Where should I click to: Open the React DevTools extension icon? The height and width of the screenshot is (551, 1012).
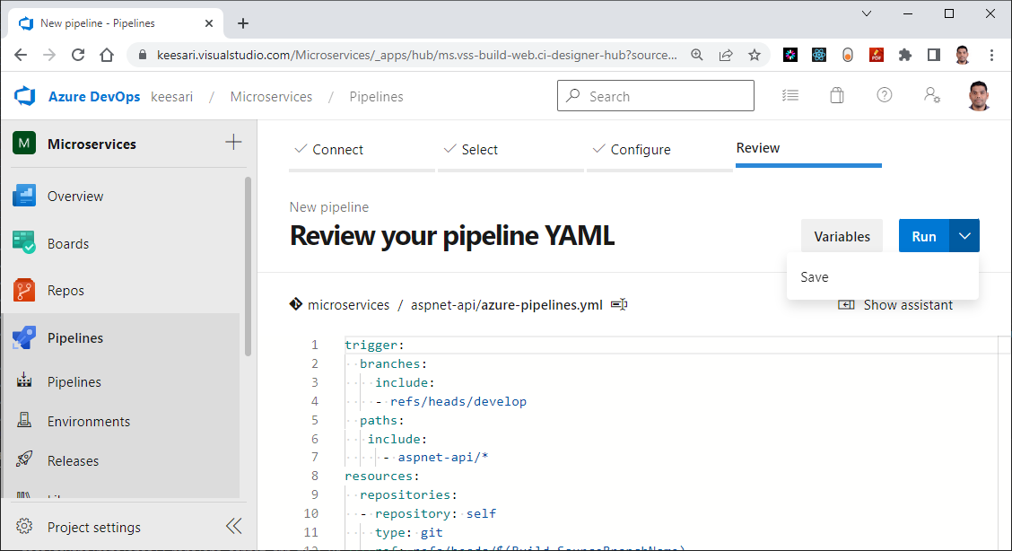[x=819, y=55]
